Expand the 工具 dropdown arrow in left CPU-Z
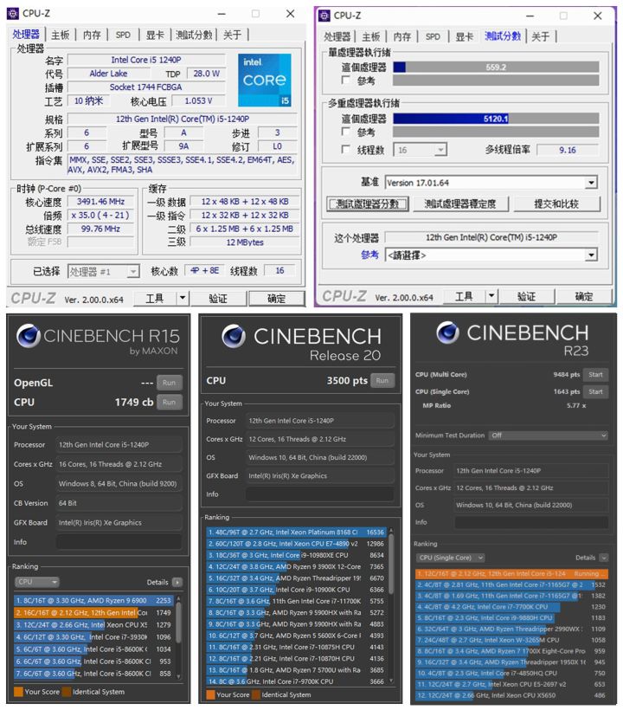 pyautogui.click(x=182, y=298)
